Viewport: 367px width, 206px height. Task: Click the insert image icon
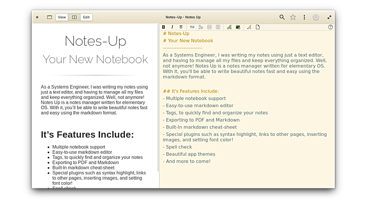tap(238, 27)
